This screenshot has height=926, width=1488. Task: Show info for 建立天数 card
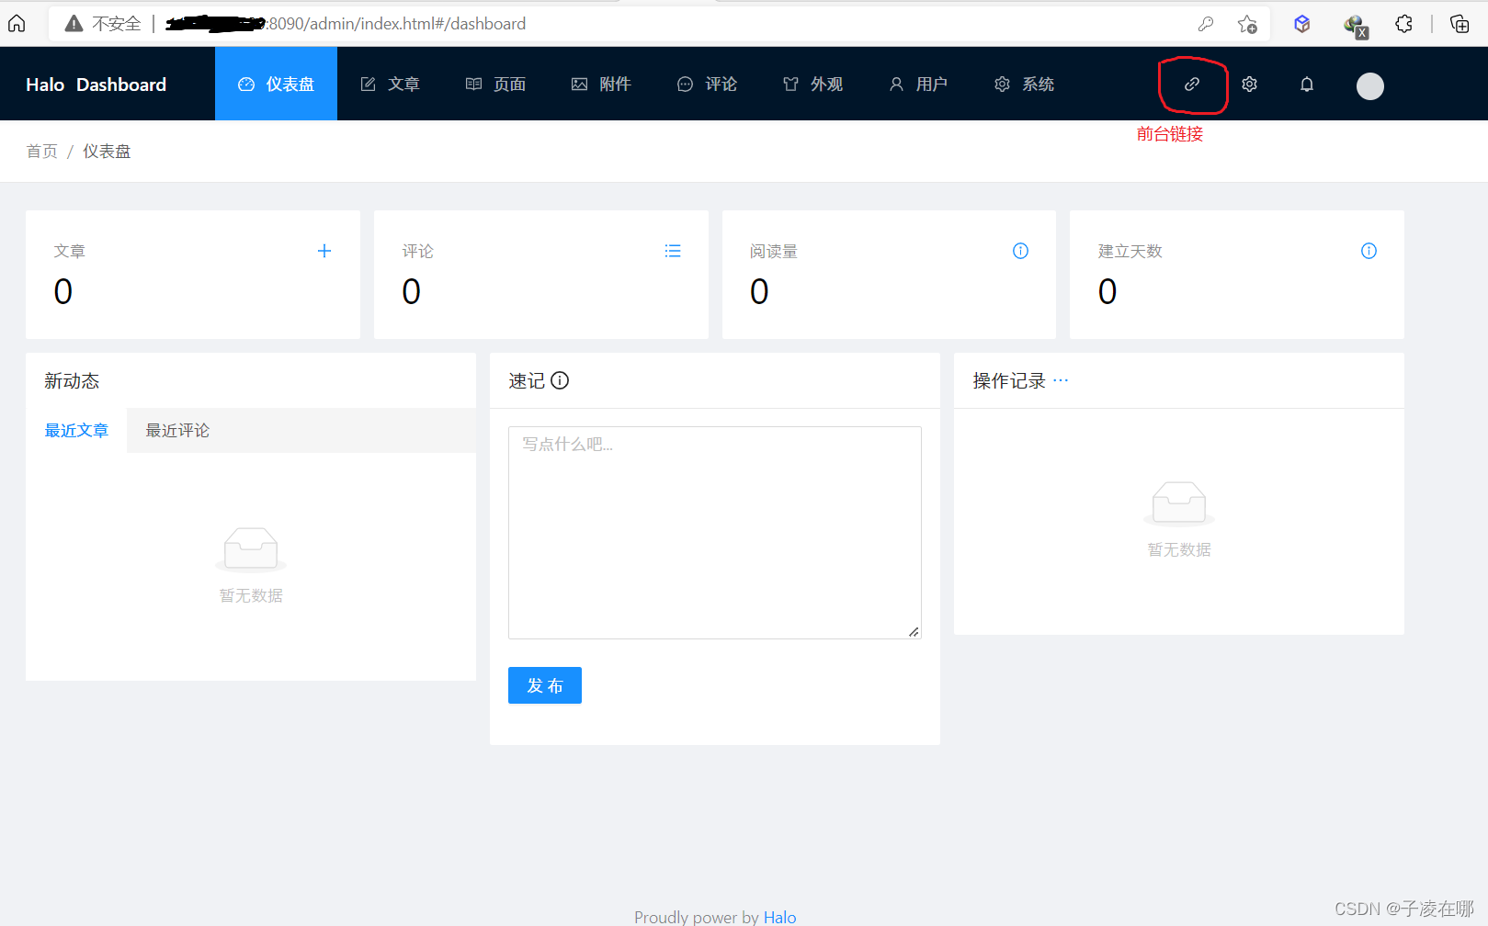coord(1369,251)
